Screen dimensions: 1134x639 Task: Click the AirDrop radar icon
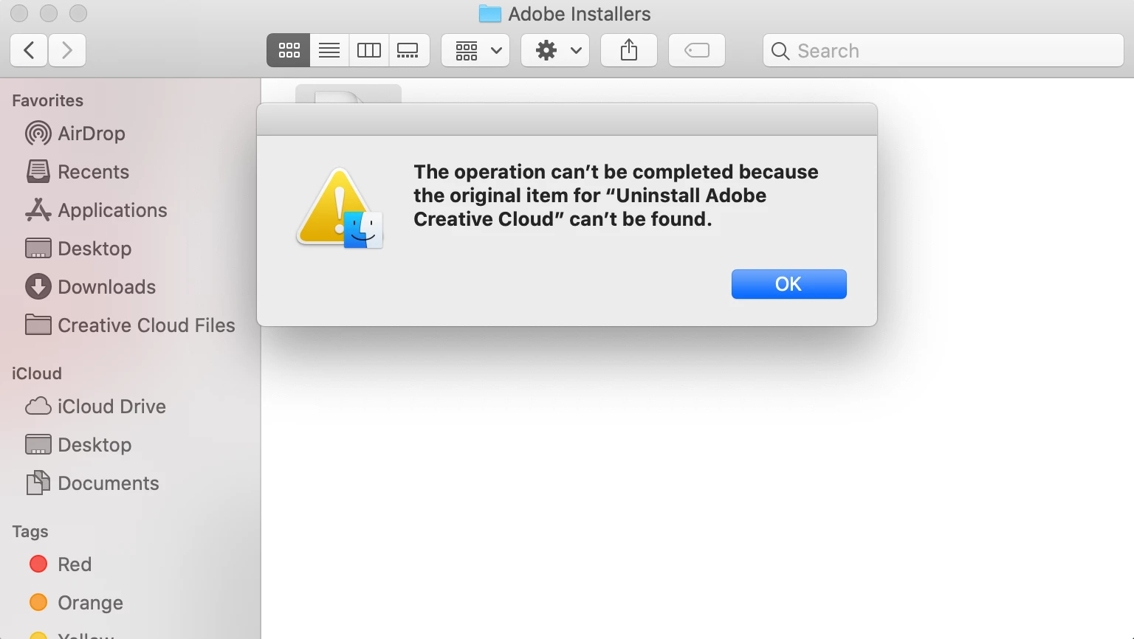click(38, 134)
